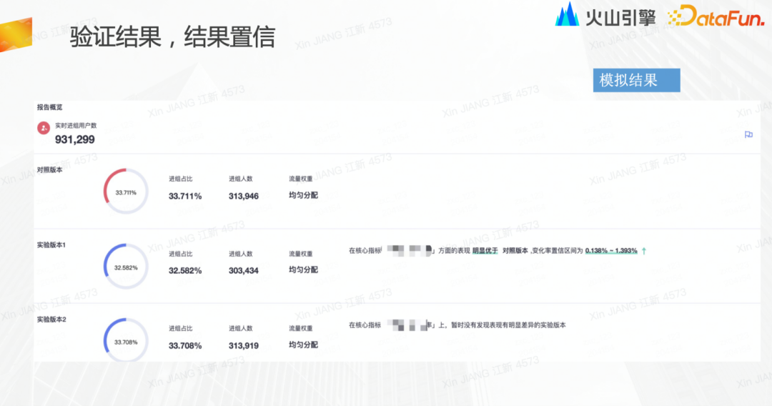Click the 明显优于 underlined link
The width and height of the screenshot is (772, 406).
485,251
